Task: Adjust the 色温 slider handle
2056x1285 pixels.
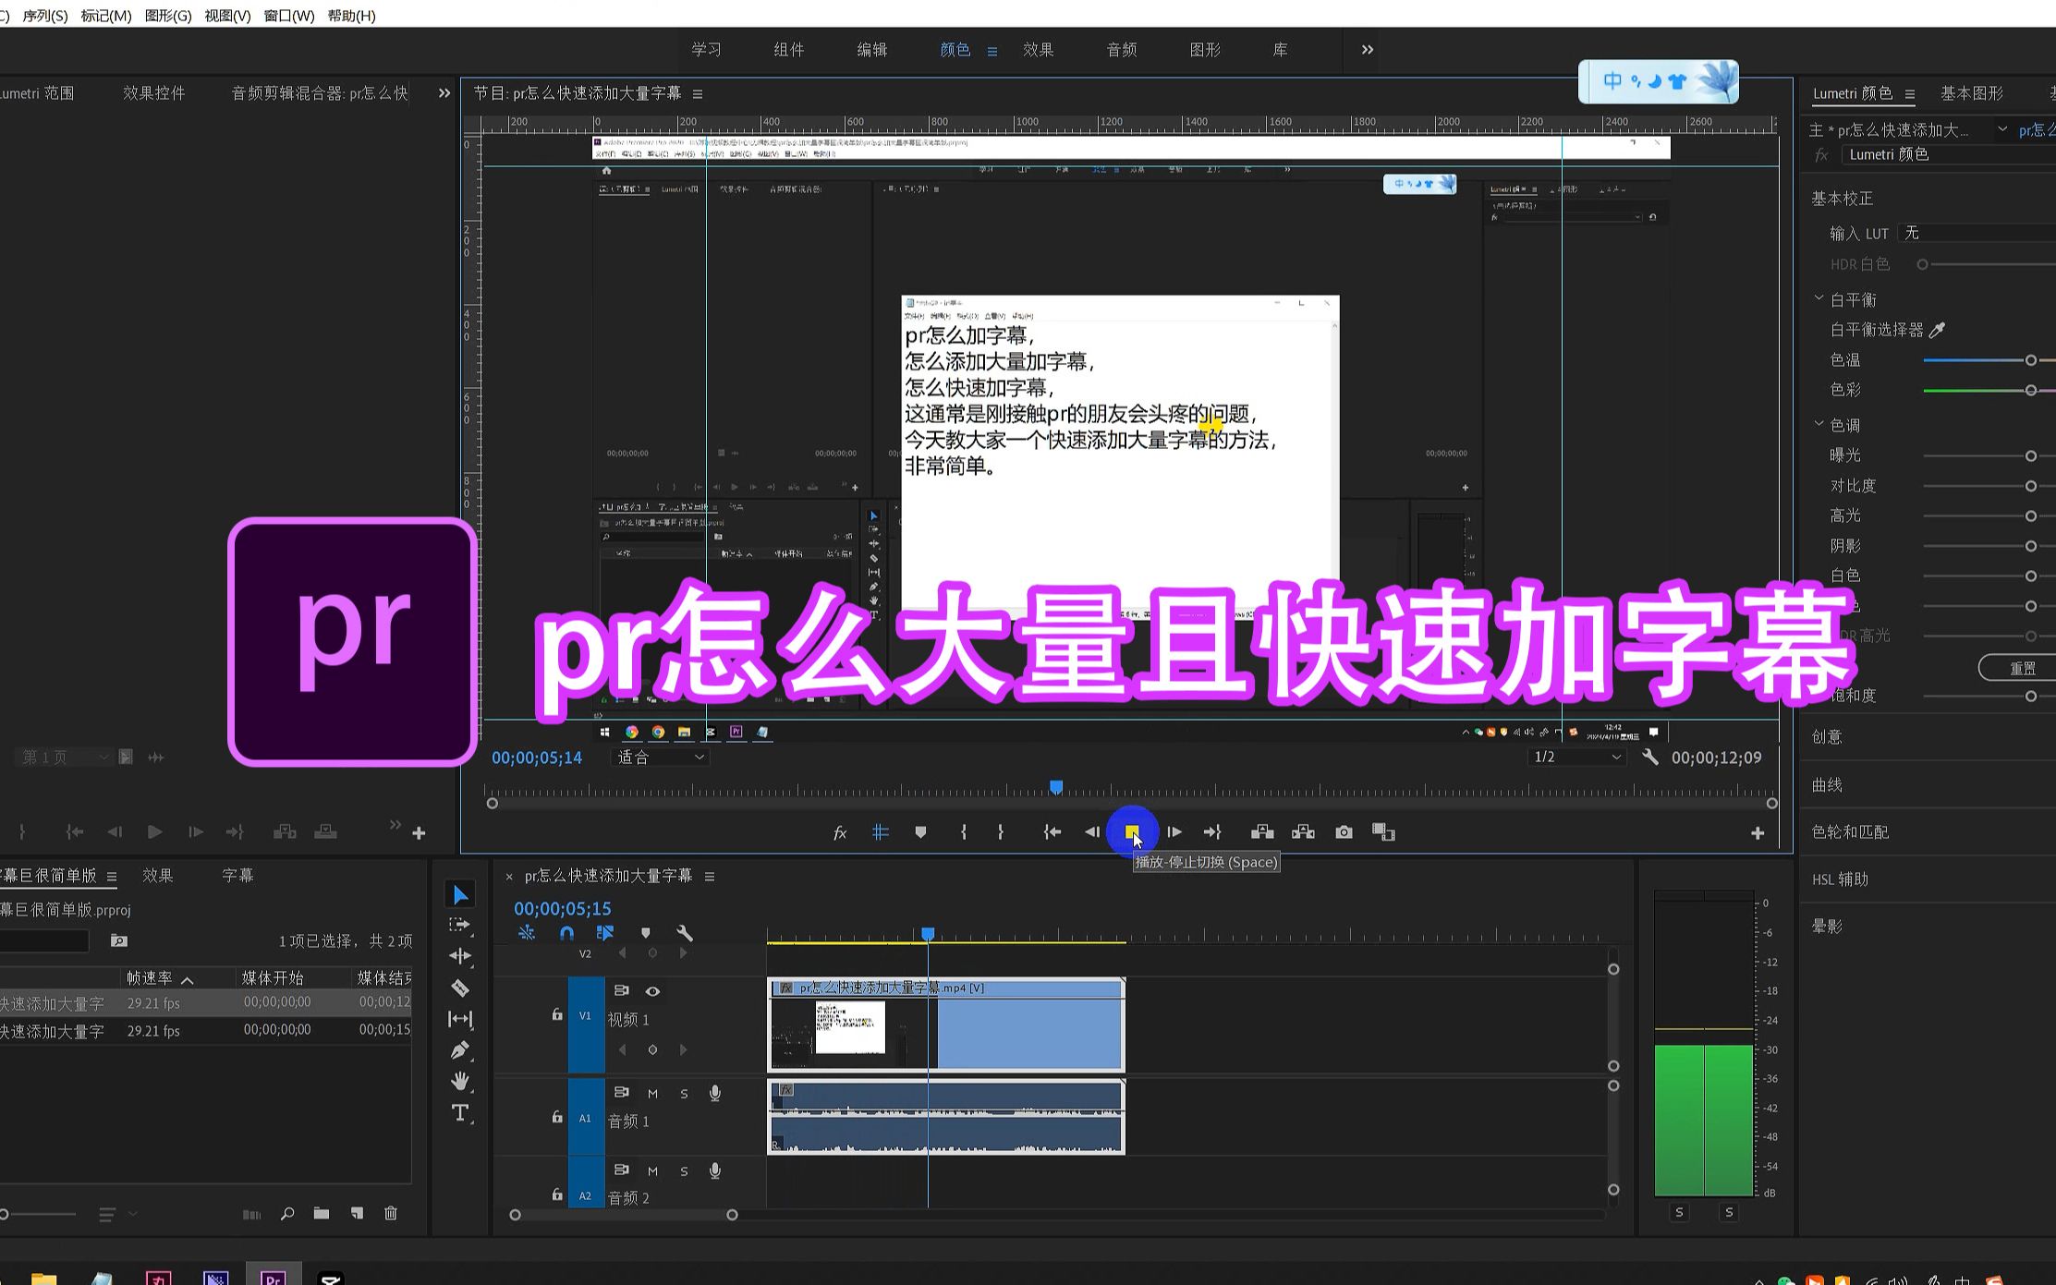Action: [x=2030, y=360]
